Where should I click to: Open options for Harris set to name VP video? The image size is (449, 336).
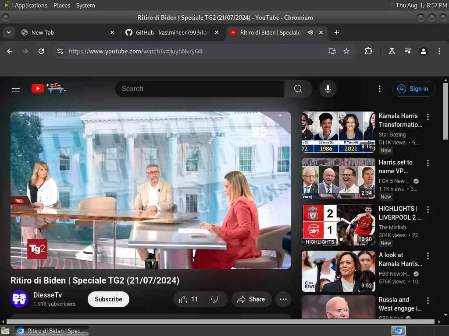coord(428,163)
